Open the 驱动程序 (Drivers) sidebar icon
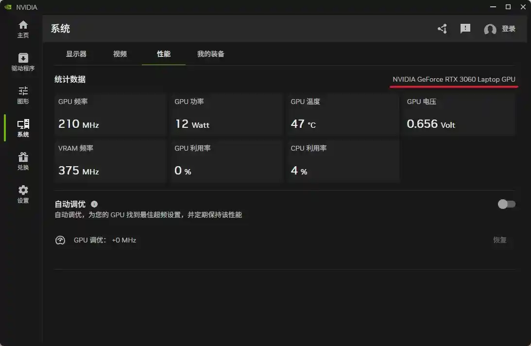The image size is (531, 346). pos(23,61)
